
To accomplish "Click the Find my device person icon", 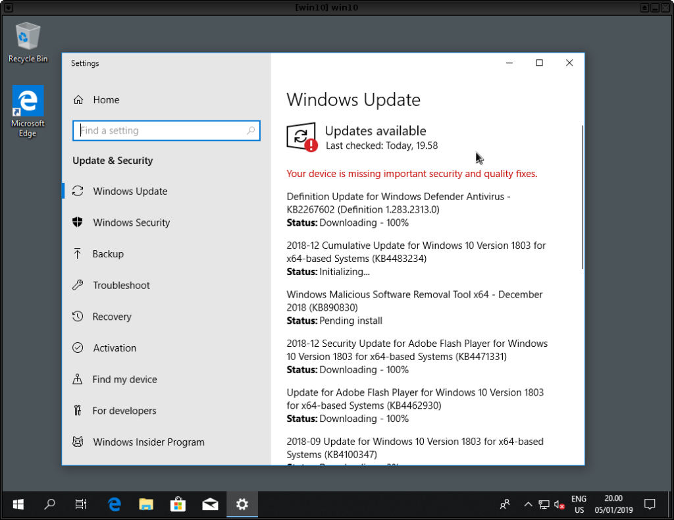I will tap(78, 379).
